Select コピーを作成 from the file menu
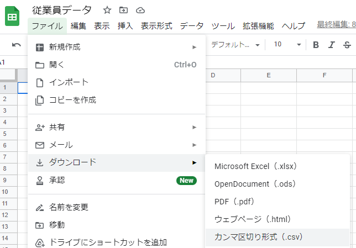The height and width of the screenshot is (248, 356). point(72,100)
